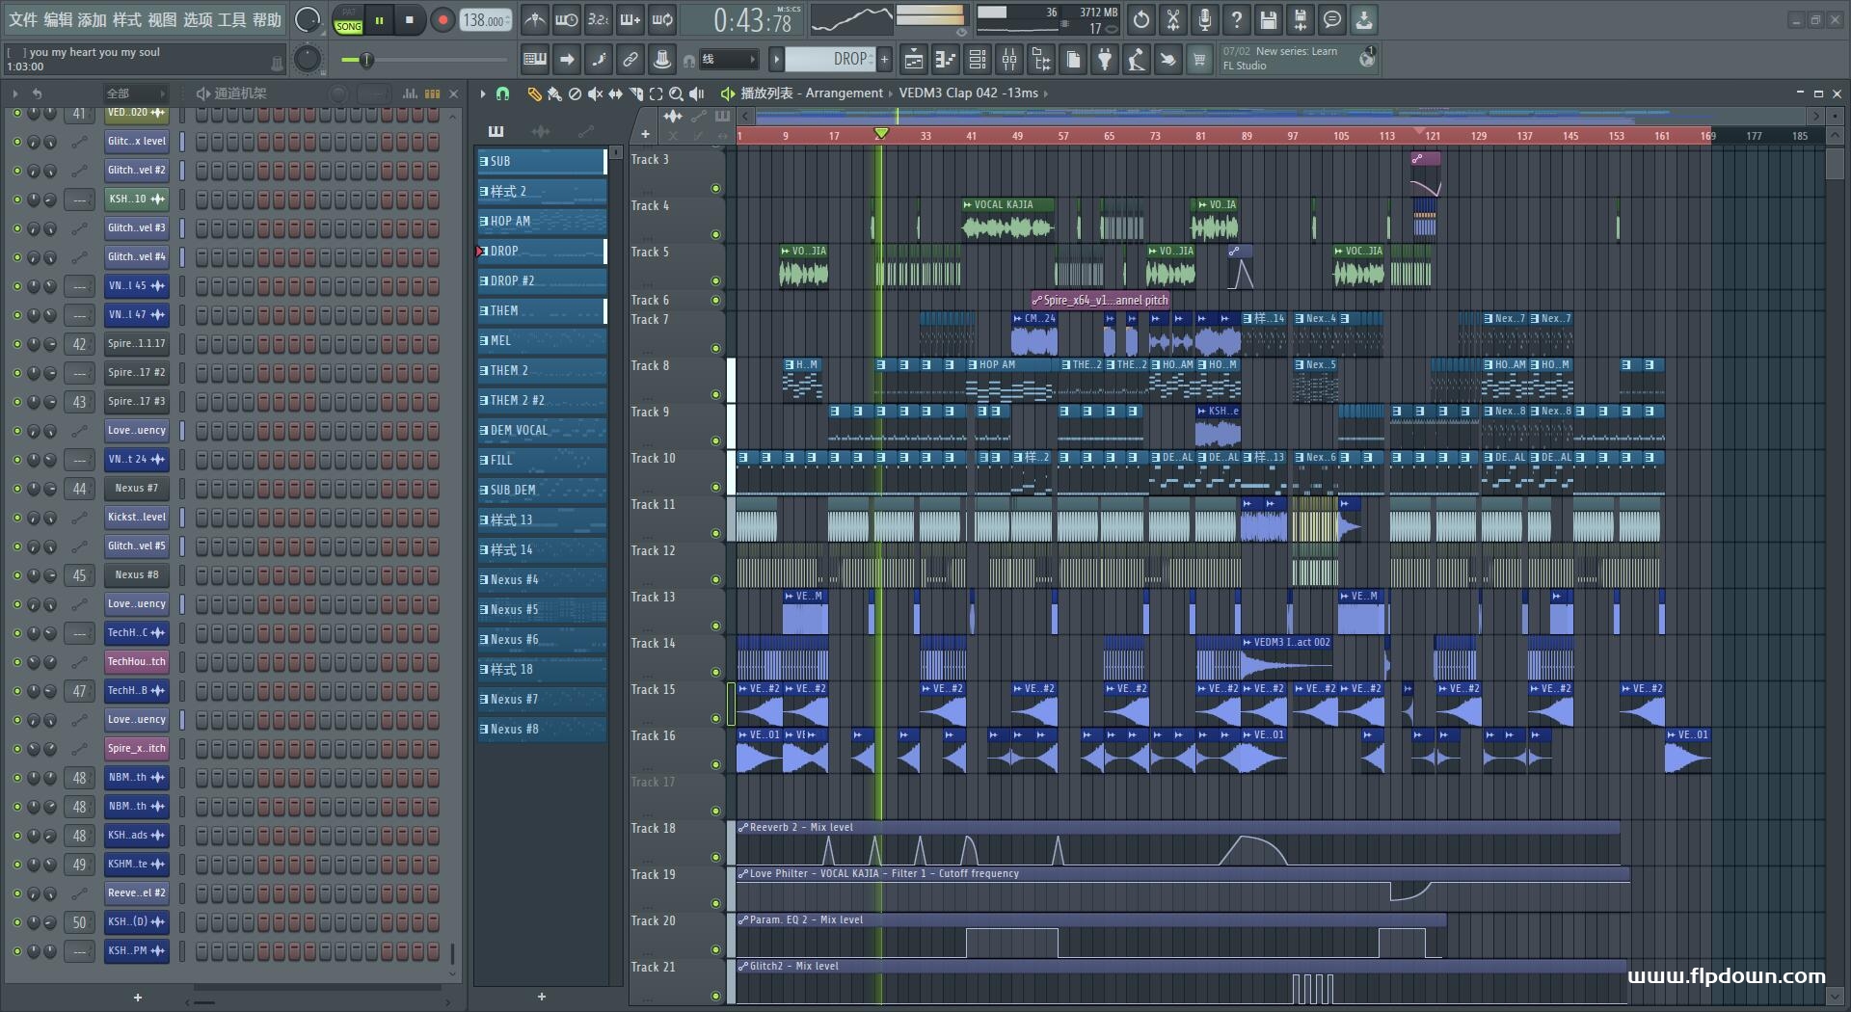Viewport: 1851px width, 1012px height.
Task: Open the 文件 menu
Action: pyautogui.click(x=23, y=19)
